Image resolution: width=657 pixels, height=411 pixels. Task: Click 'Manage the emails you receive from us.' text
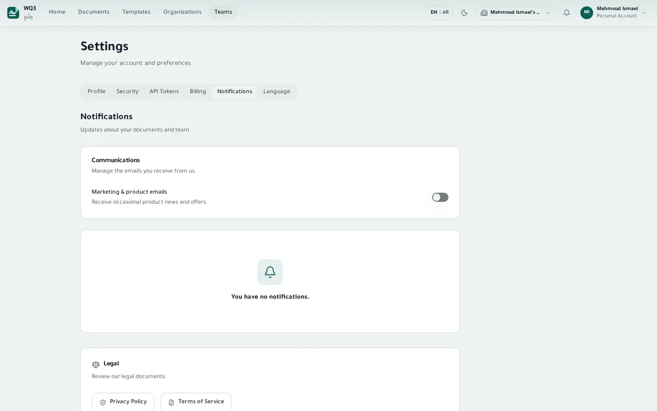[144, 171]
